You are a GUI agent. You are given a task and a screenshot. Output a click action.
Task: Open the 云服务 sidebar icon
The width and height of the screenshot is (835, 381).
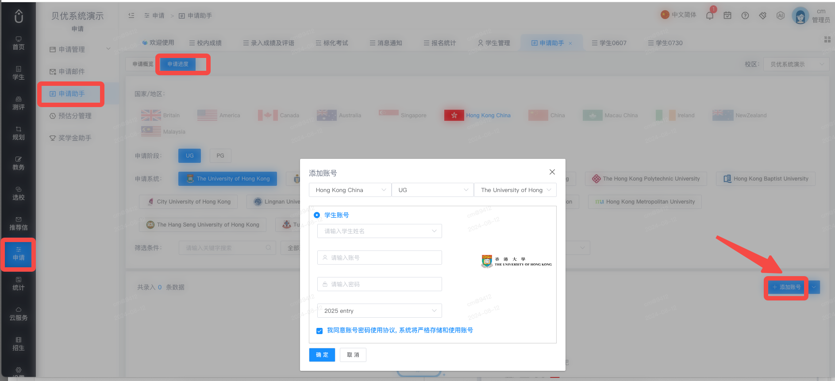[19, 314]
